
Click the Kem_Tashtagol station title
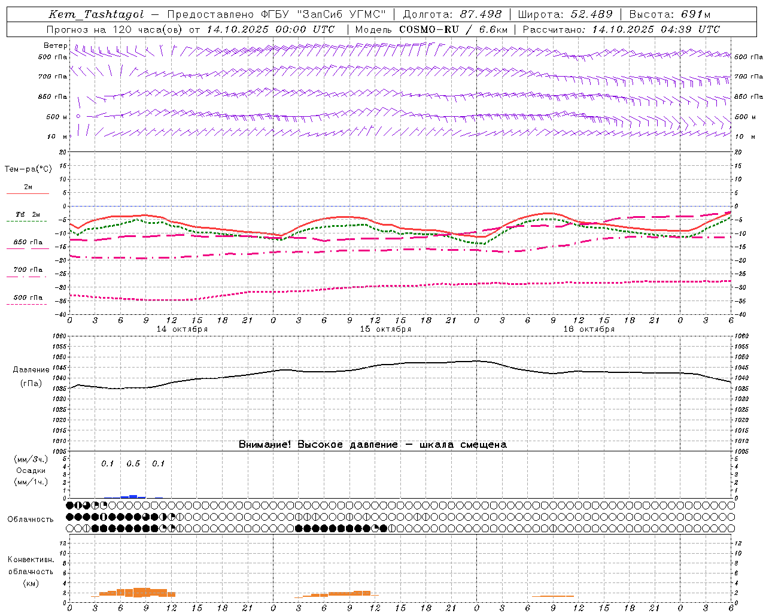point(96,14)
